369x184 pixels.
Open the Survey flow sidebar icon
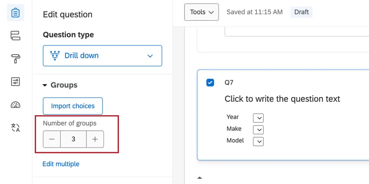coord(16,36)
